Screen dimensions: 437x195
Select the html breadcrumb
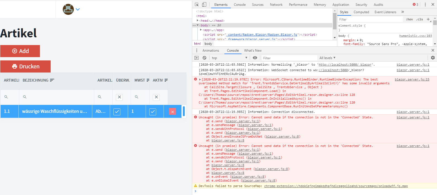click(197, 44)
